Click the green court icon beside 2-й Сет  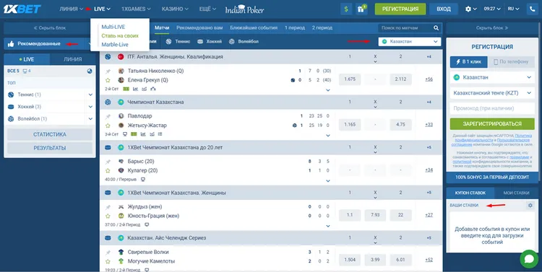[126, 89]
